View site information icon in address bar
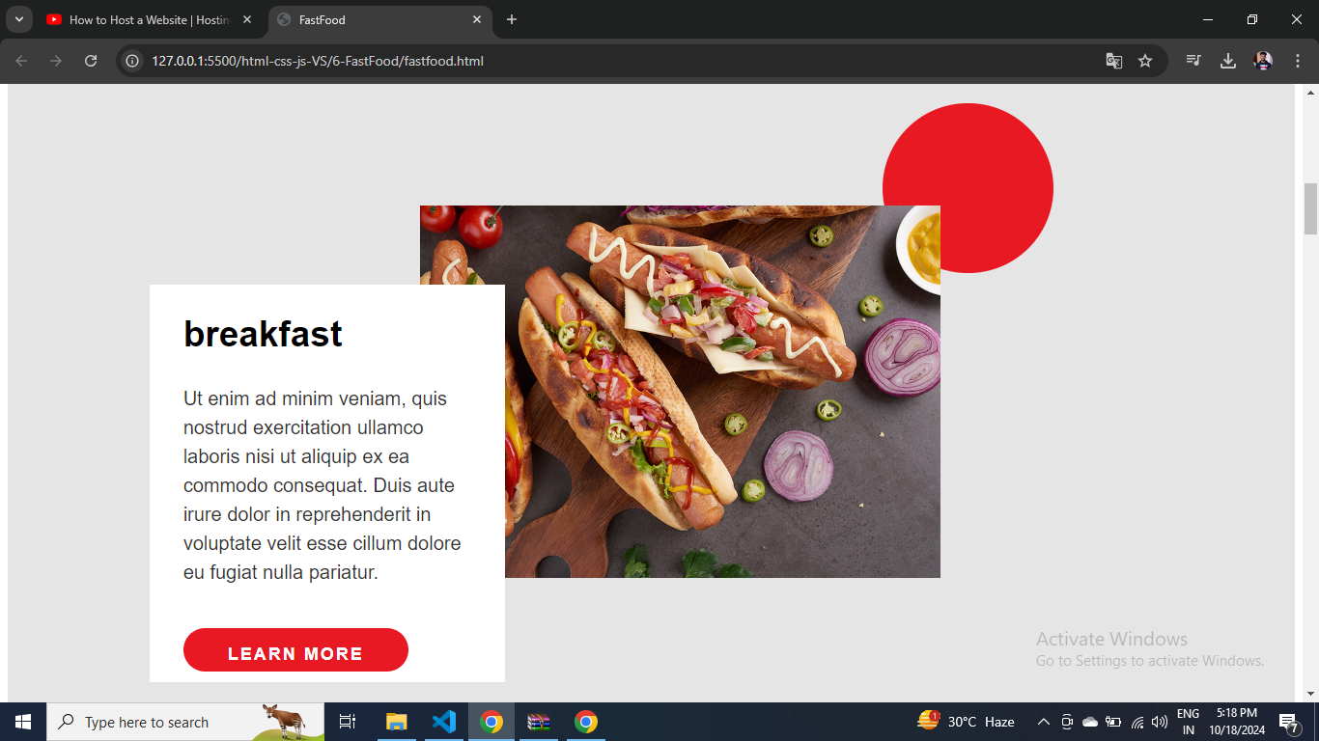This screenshot has height=741, width=1319. 133,61
